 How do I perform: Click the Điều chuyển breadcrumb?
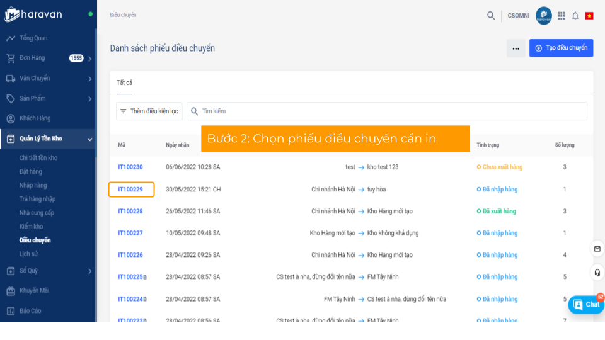(x=123, y=15)
